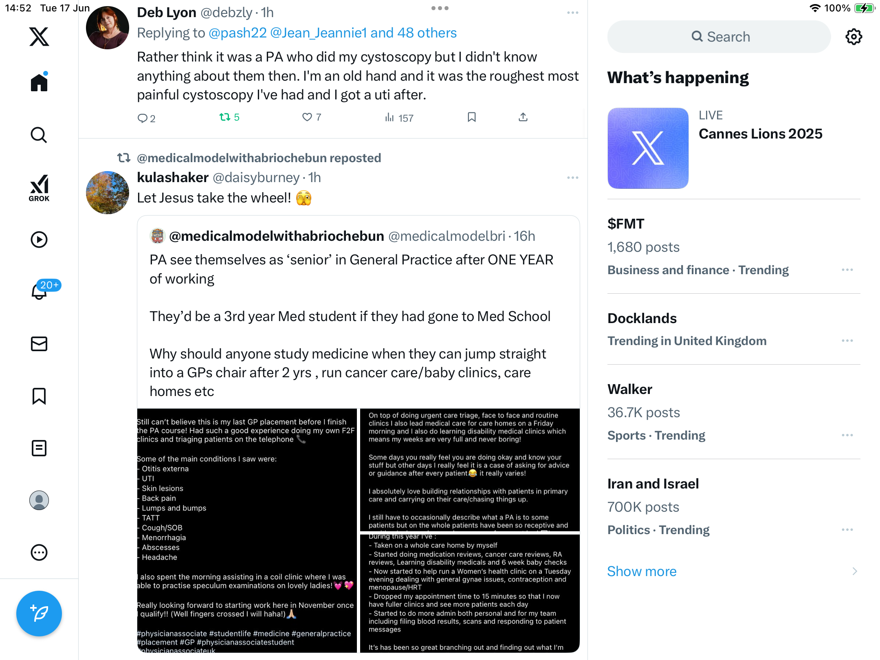
Task: Click Show more trends link
Action: pyautogui.click(x=642, y=571)
